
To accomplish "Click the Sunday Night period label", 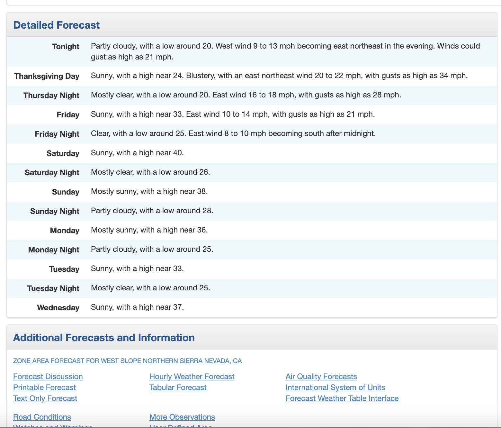I will pos(55,211).
